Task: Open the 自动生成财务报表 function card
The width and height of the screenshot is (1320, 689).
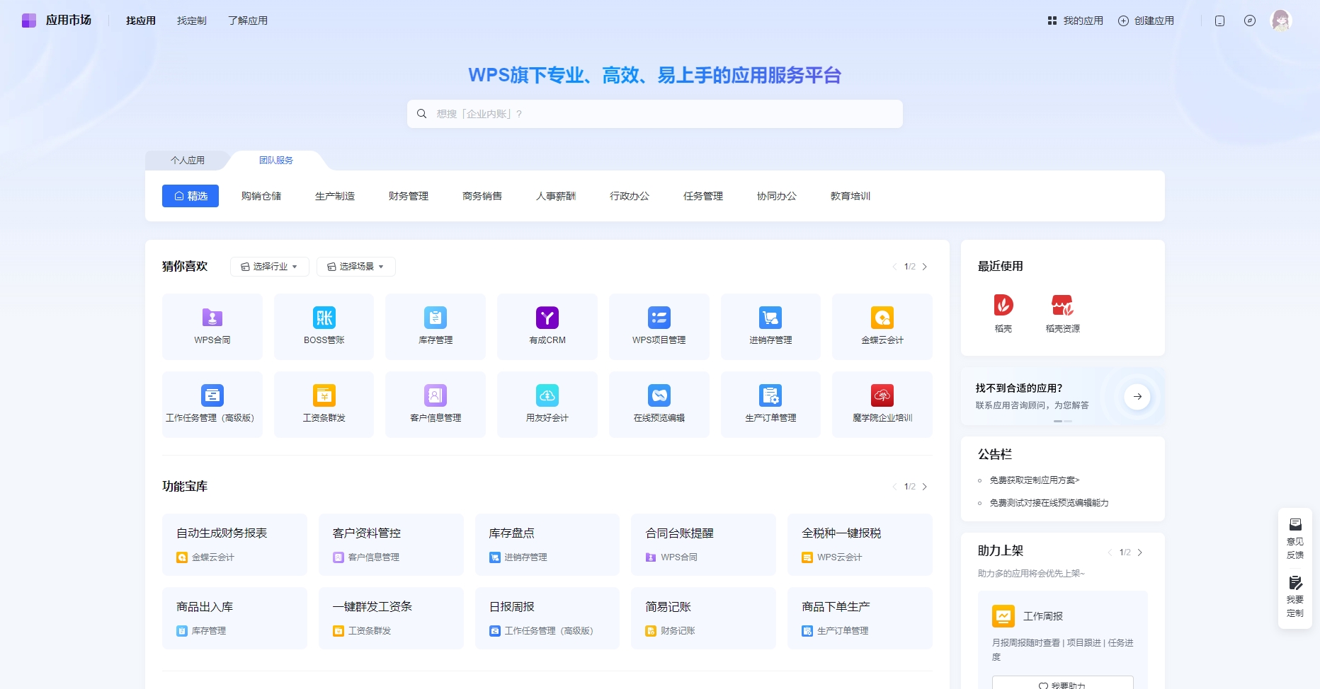Action: point(234,545)
